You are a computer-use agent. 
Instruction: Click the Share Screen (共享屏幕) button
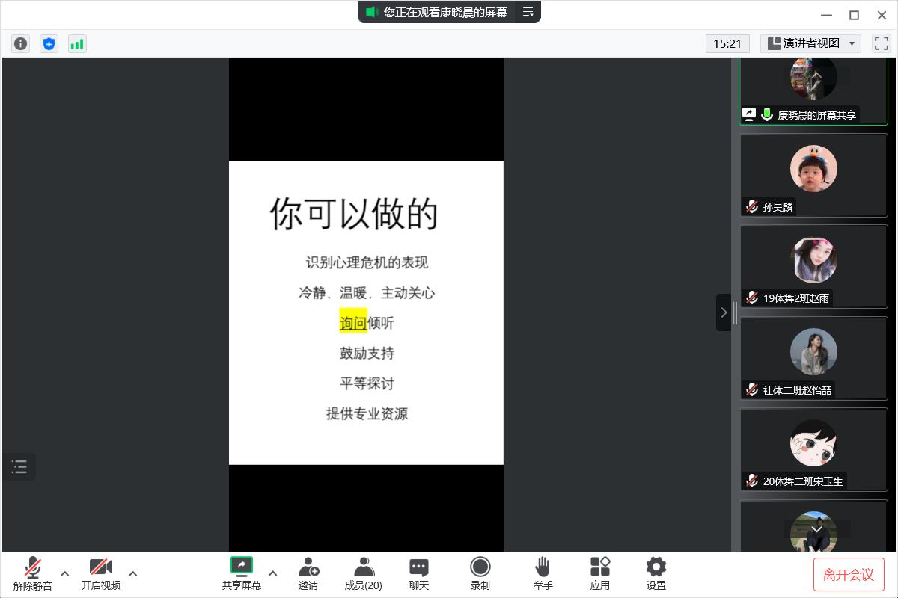(x=242, y=573)
